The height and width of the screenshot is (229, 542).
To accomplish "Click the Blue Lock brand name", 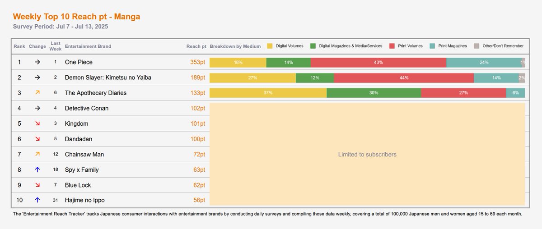I will pyautogui.click(x=79, y=185).
